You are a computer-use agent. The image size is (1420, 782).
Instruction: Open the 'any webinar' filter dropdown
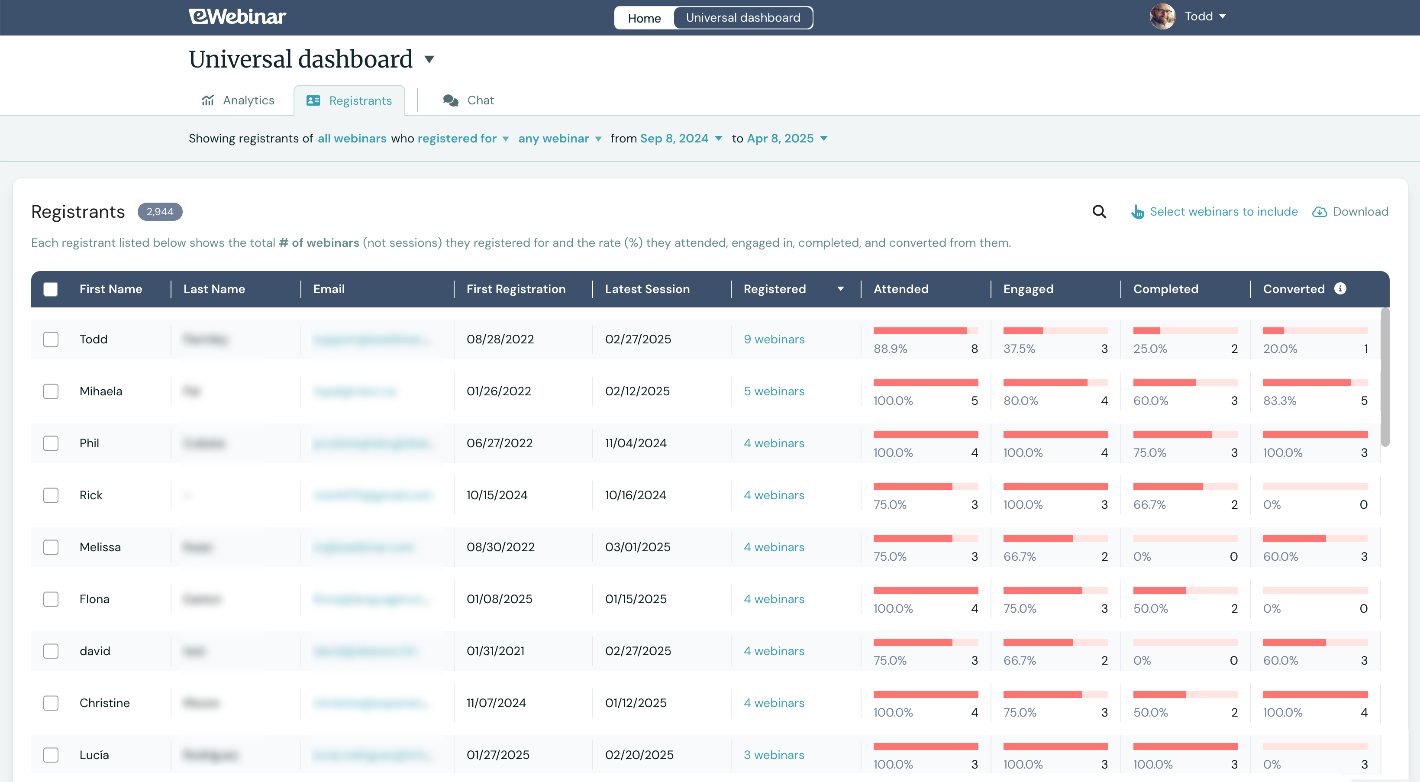pyautogui.click(x=559, y=139)
